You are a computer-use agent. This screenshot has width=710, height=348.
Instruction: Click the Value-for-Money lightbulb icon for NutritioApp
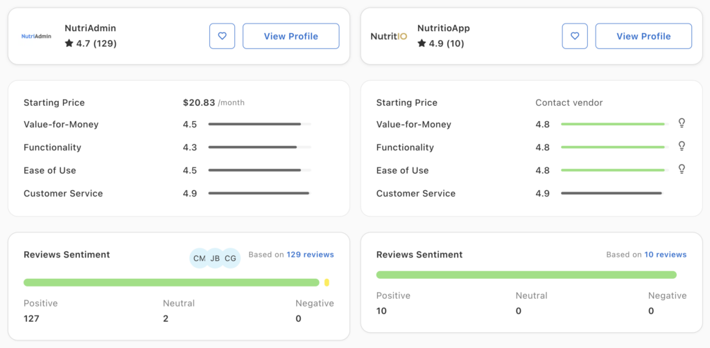[682, 123]
